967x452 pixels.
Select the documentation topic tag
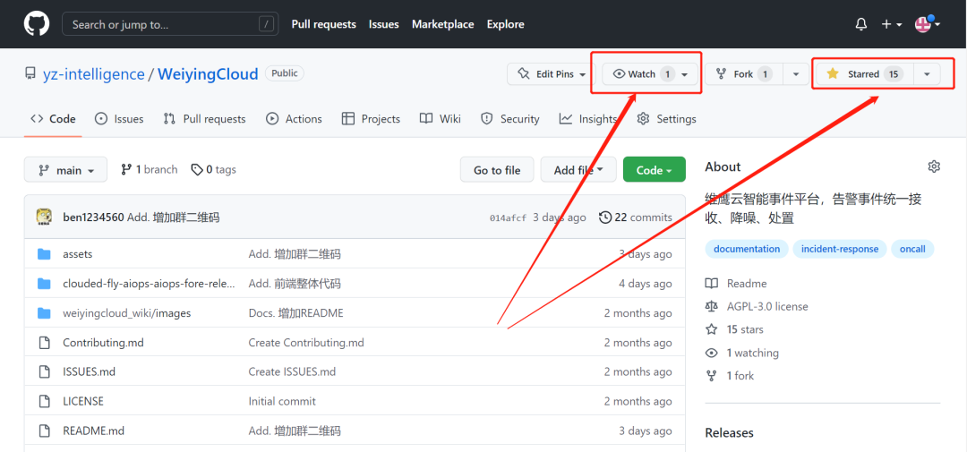point(747,249)
